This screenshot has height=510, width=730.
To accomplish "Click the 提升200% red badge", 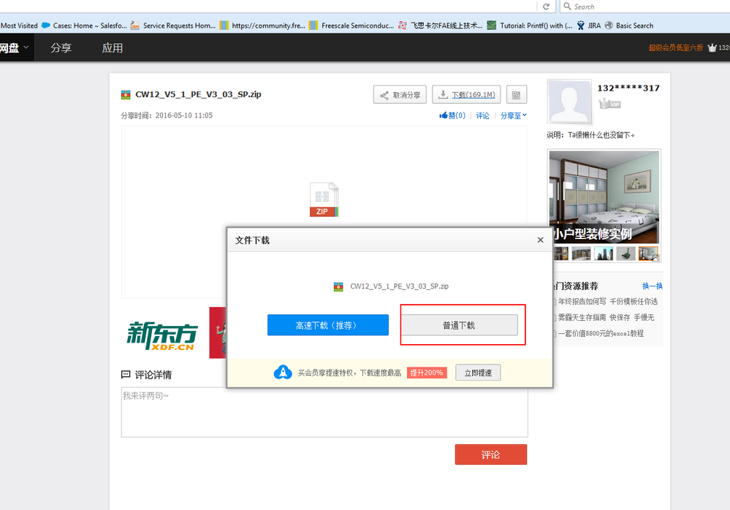I will tap(427, 372).
